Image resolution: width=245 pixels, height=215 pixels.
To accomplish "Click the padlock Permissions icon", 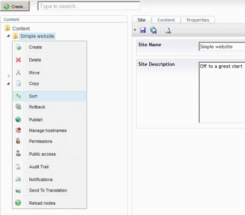I will coord(18,141).
